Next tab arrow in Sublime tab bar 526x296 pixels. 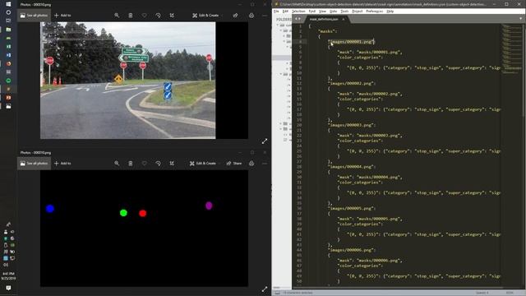(x=299, y=19)
